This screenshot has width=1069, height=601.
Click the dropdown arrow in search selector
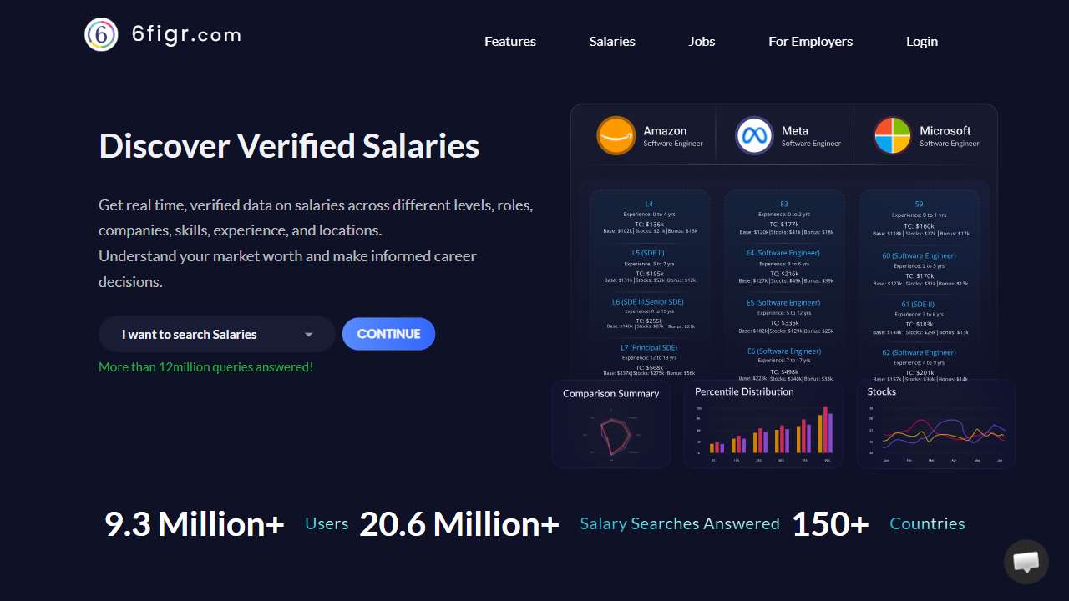[308, 335]
